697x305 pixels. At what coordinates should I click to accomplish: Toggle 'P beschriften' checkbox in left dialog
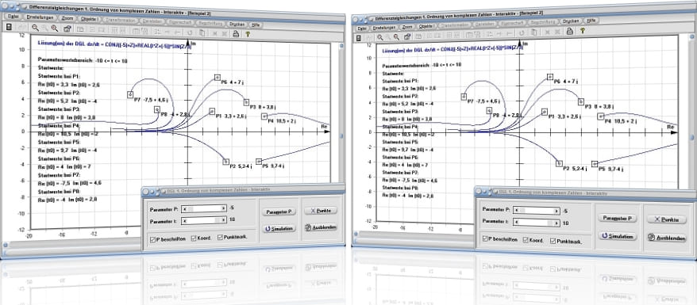[x=152, y=239]
